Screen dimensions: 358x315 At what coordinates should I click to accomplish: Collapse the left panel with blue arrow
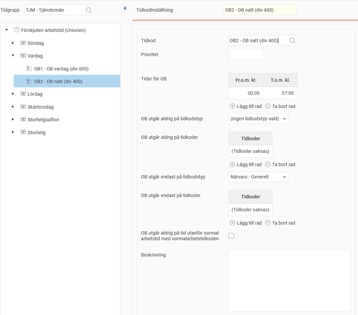coord(124,9)
